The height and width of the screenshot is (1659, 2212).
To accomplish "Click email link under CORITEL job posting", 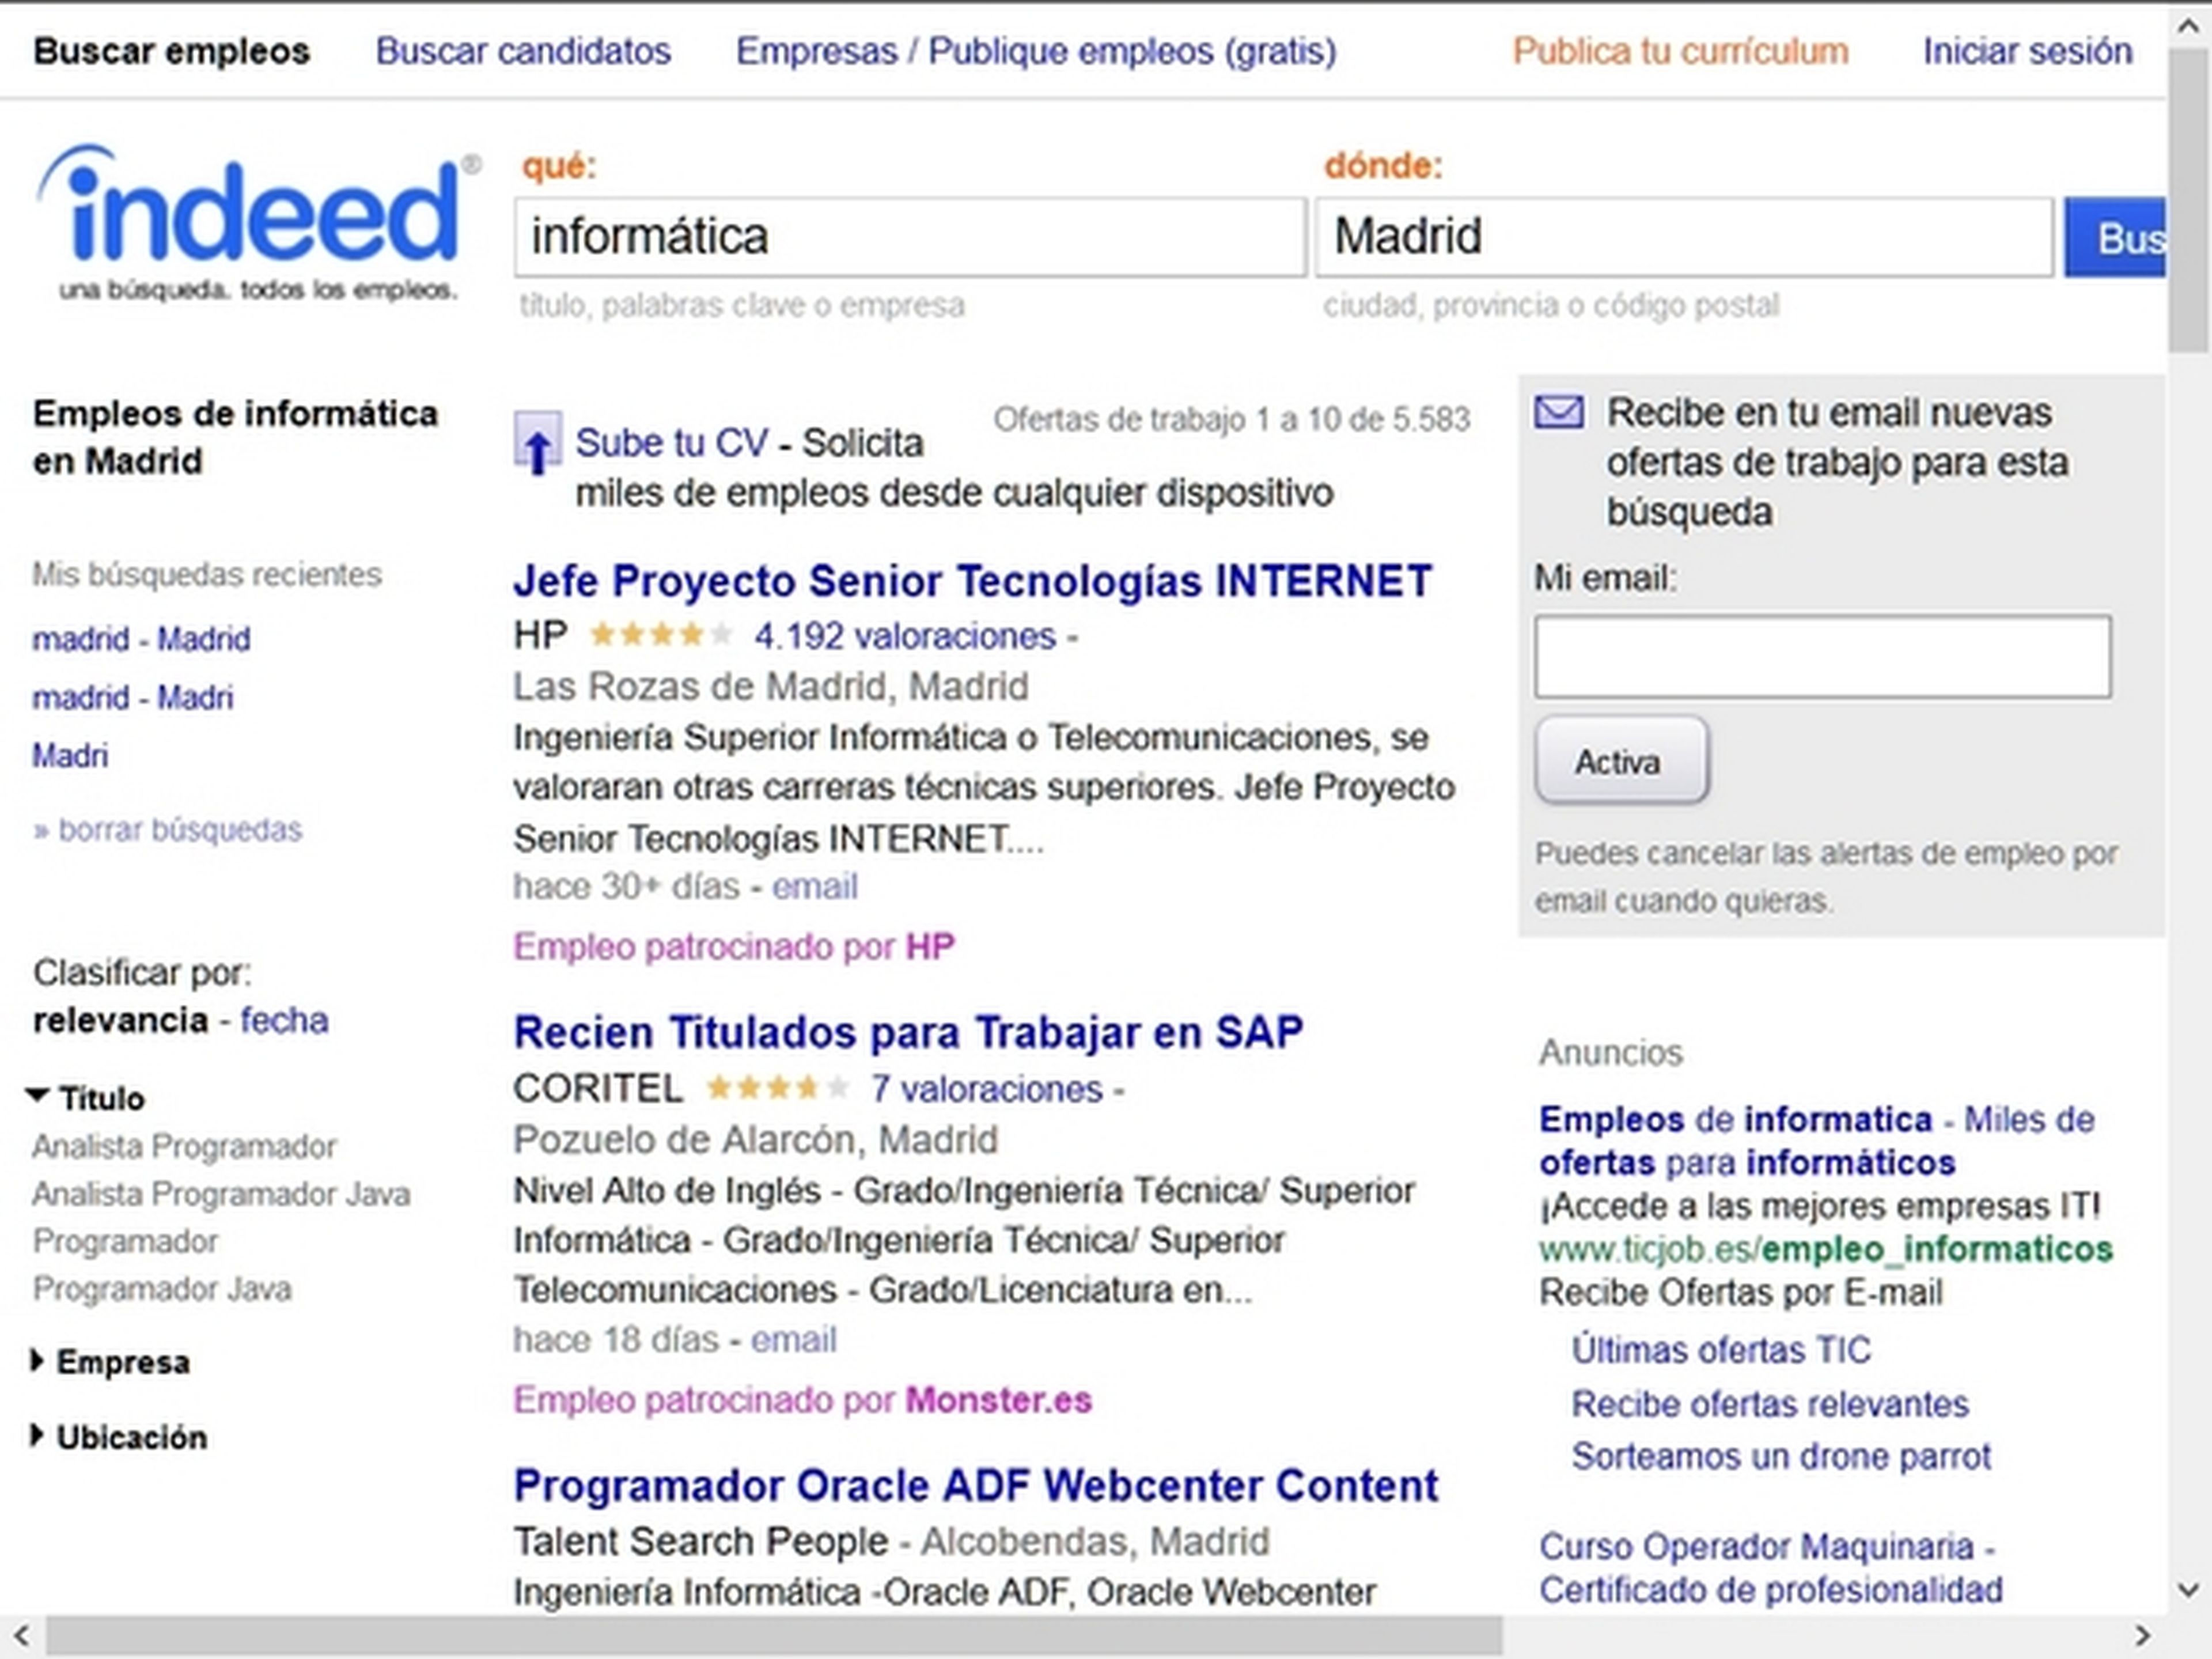I will click(x=793, y=1340).
